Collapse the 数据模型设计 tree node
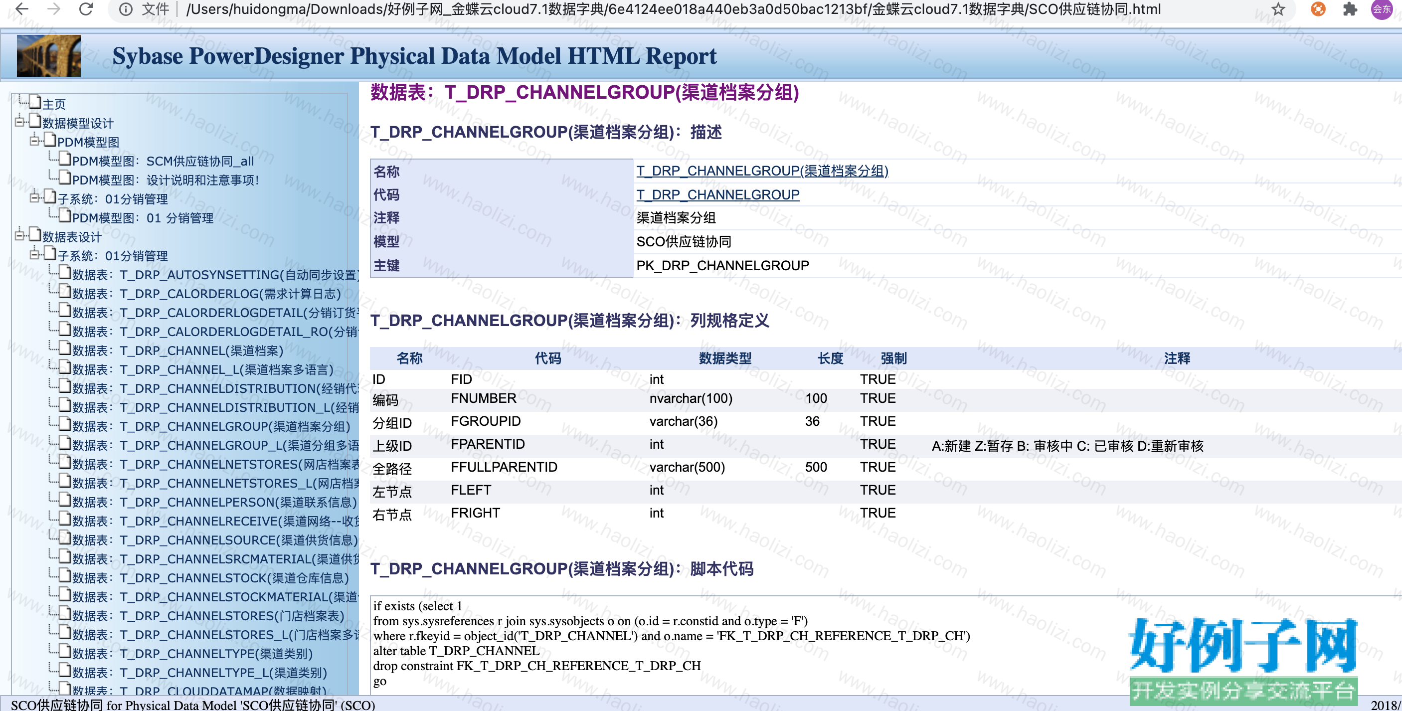The image size is (1402, 711). [x=19, y=121]
